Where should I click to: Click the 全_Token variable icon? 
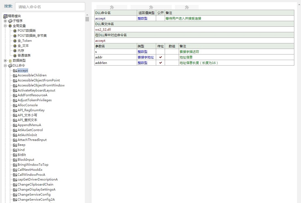(15, 41)
